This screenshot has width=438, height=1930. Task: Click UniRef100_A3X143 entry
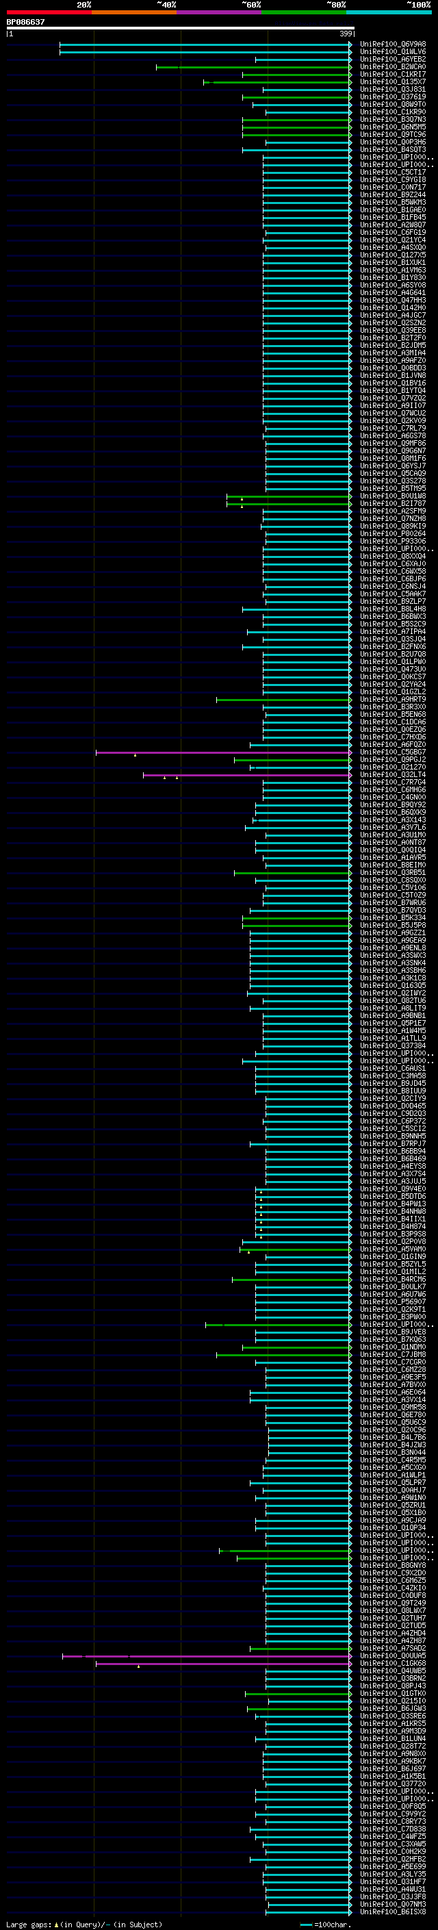pyautogui.click(x=393, y=820)
